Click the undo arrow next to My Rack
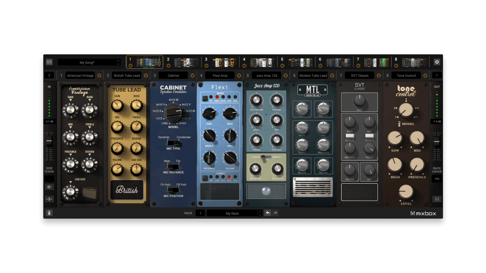Screen dimensions: 486x273 pos(268,213)
